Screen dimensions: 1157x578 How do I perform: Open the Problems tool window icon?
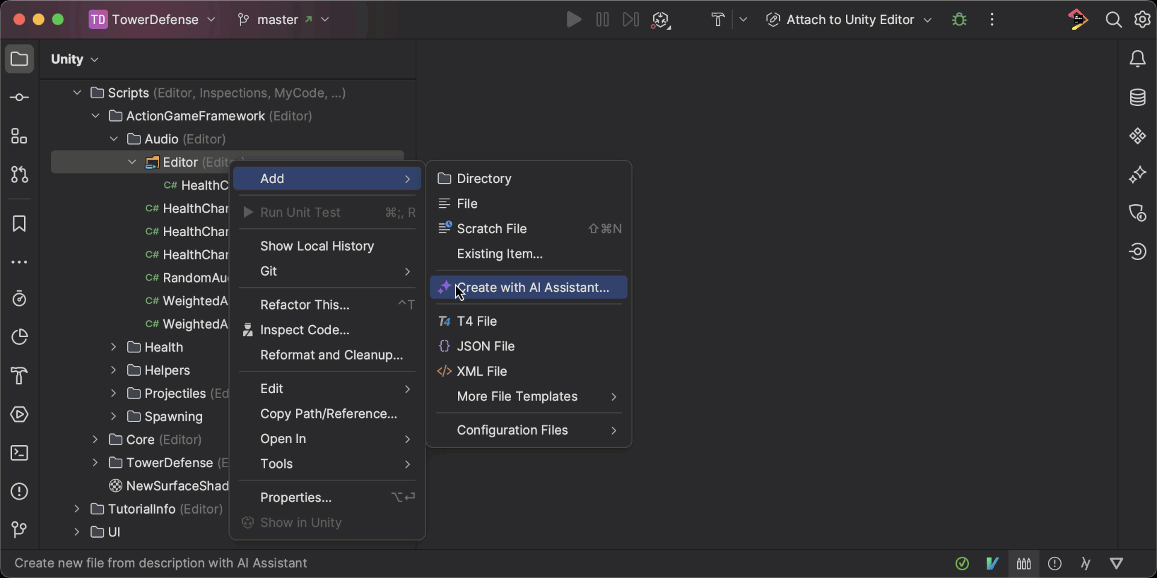coord(19,491)
